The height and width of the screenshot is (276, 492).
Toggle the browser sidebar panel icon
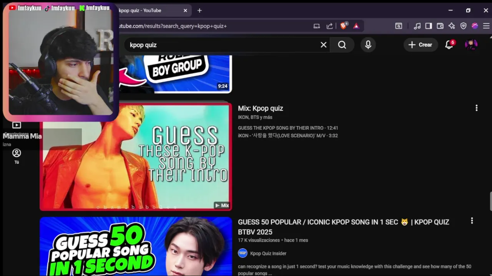[429, 26]
